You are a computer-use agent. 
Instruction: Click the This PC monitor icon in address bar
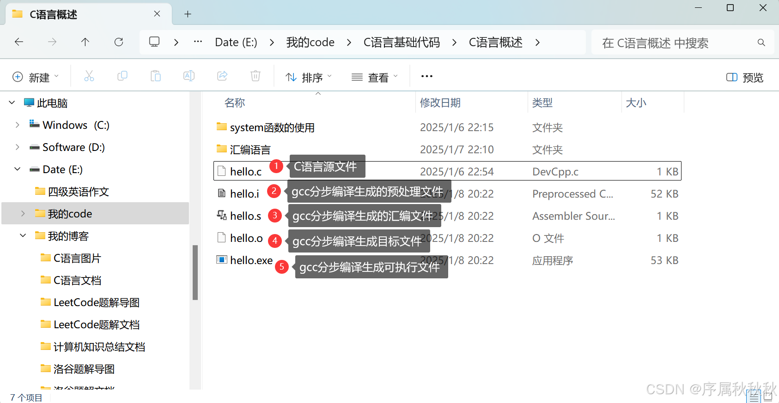coord(154,42)
